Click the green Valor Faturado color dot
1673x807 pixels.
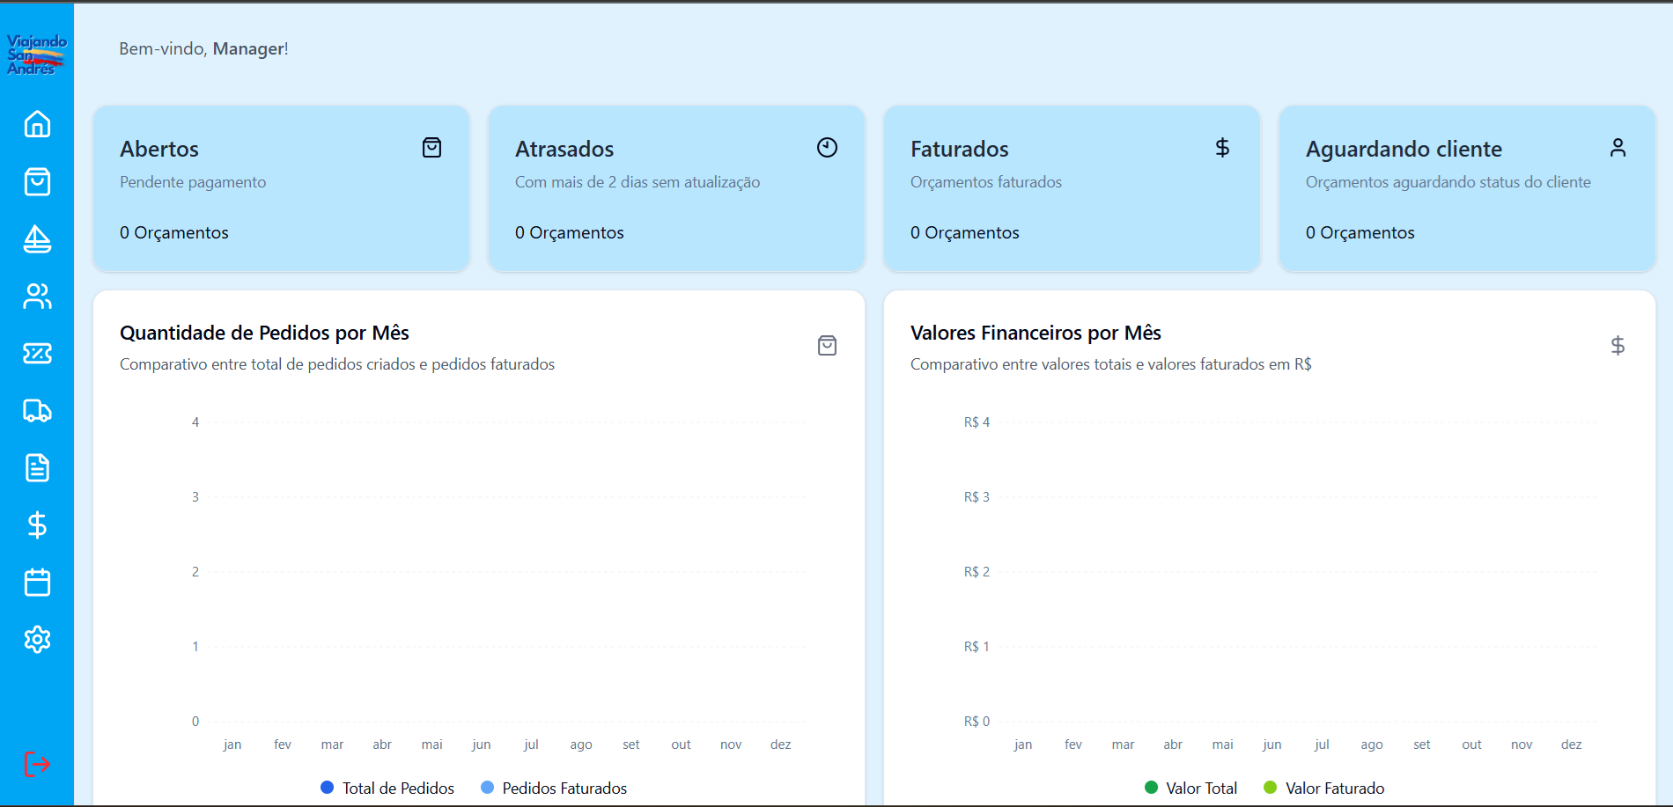[1269, 788]
